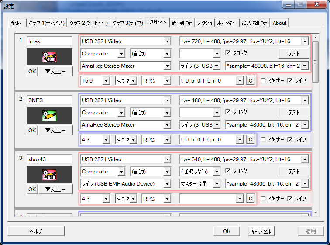Expand the 16:9 aspect ratio dropdown

pos(95,81)
